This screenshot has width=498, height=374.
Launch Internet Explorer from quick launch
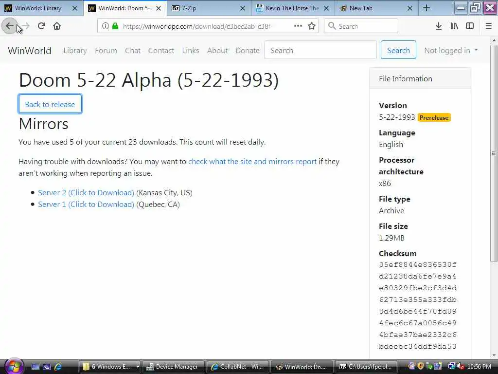(x=58, y=367)
